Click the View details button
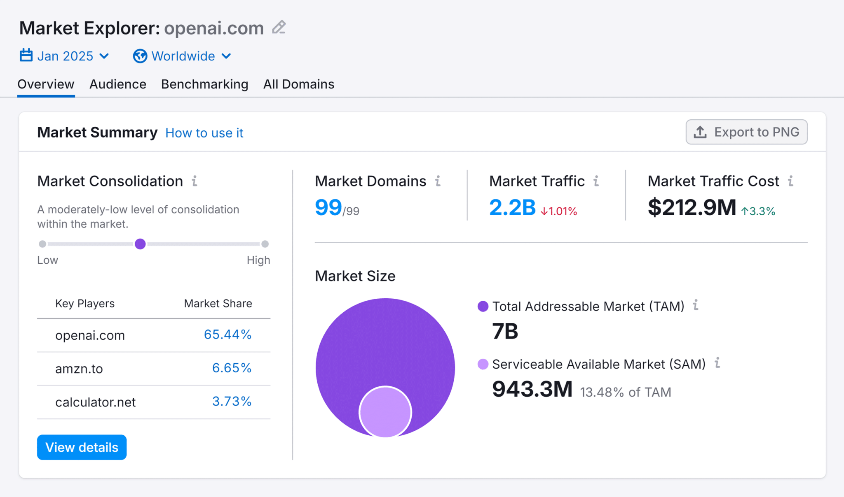Viewport: 844px width, 497px height. click(x=82, y=447)
